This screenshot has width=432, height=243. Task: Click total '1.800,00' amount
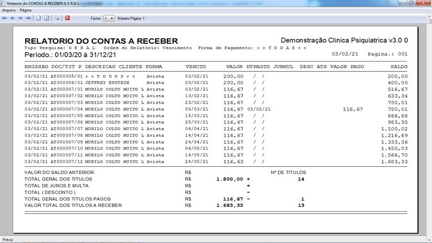point(230,179)
